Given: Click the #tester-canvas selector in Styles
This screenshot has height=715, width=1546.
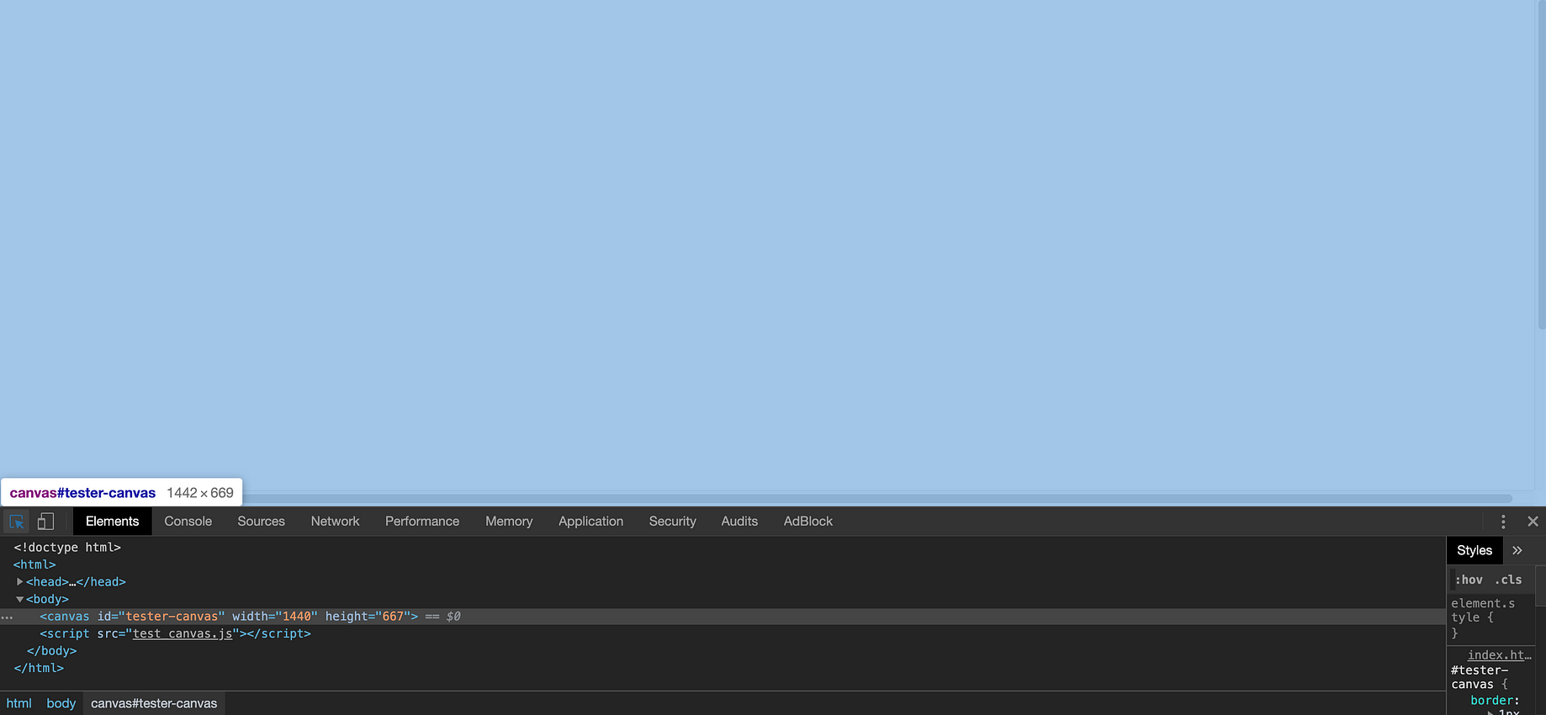Looking at the screenshot, I should 1480,677.
